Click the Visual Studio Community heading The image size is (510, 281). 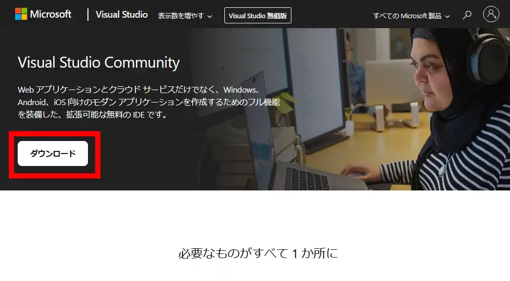coord(98,62)
